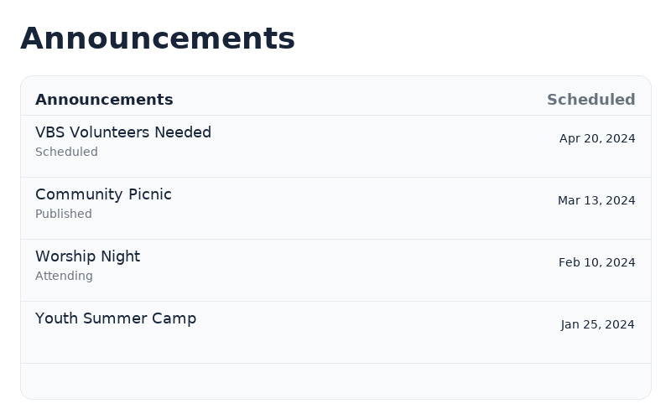Viewport: 671px width, 419px height.
Task: Click the Attending status label
Action: click(64, 277)
